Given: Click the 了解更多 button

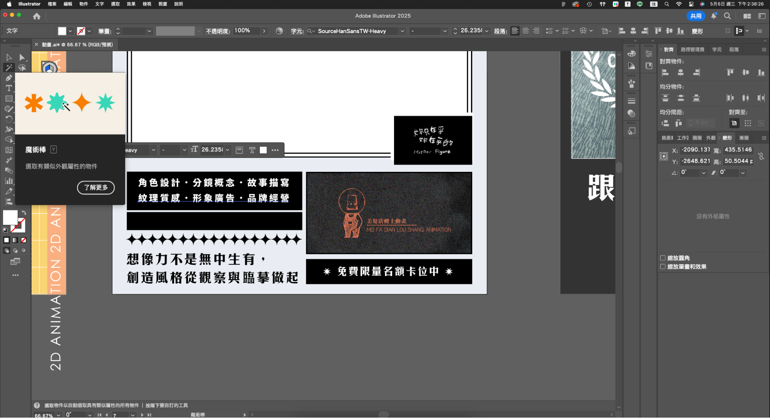Looking at the screenshot, I should pos(96,188).
